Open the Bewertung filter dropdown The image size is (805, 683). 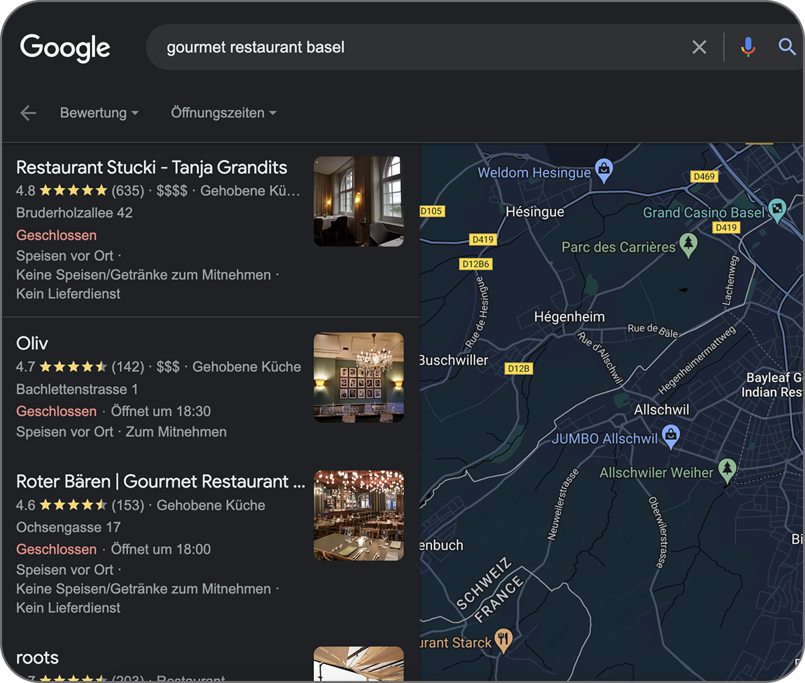(99, 113)
